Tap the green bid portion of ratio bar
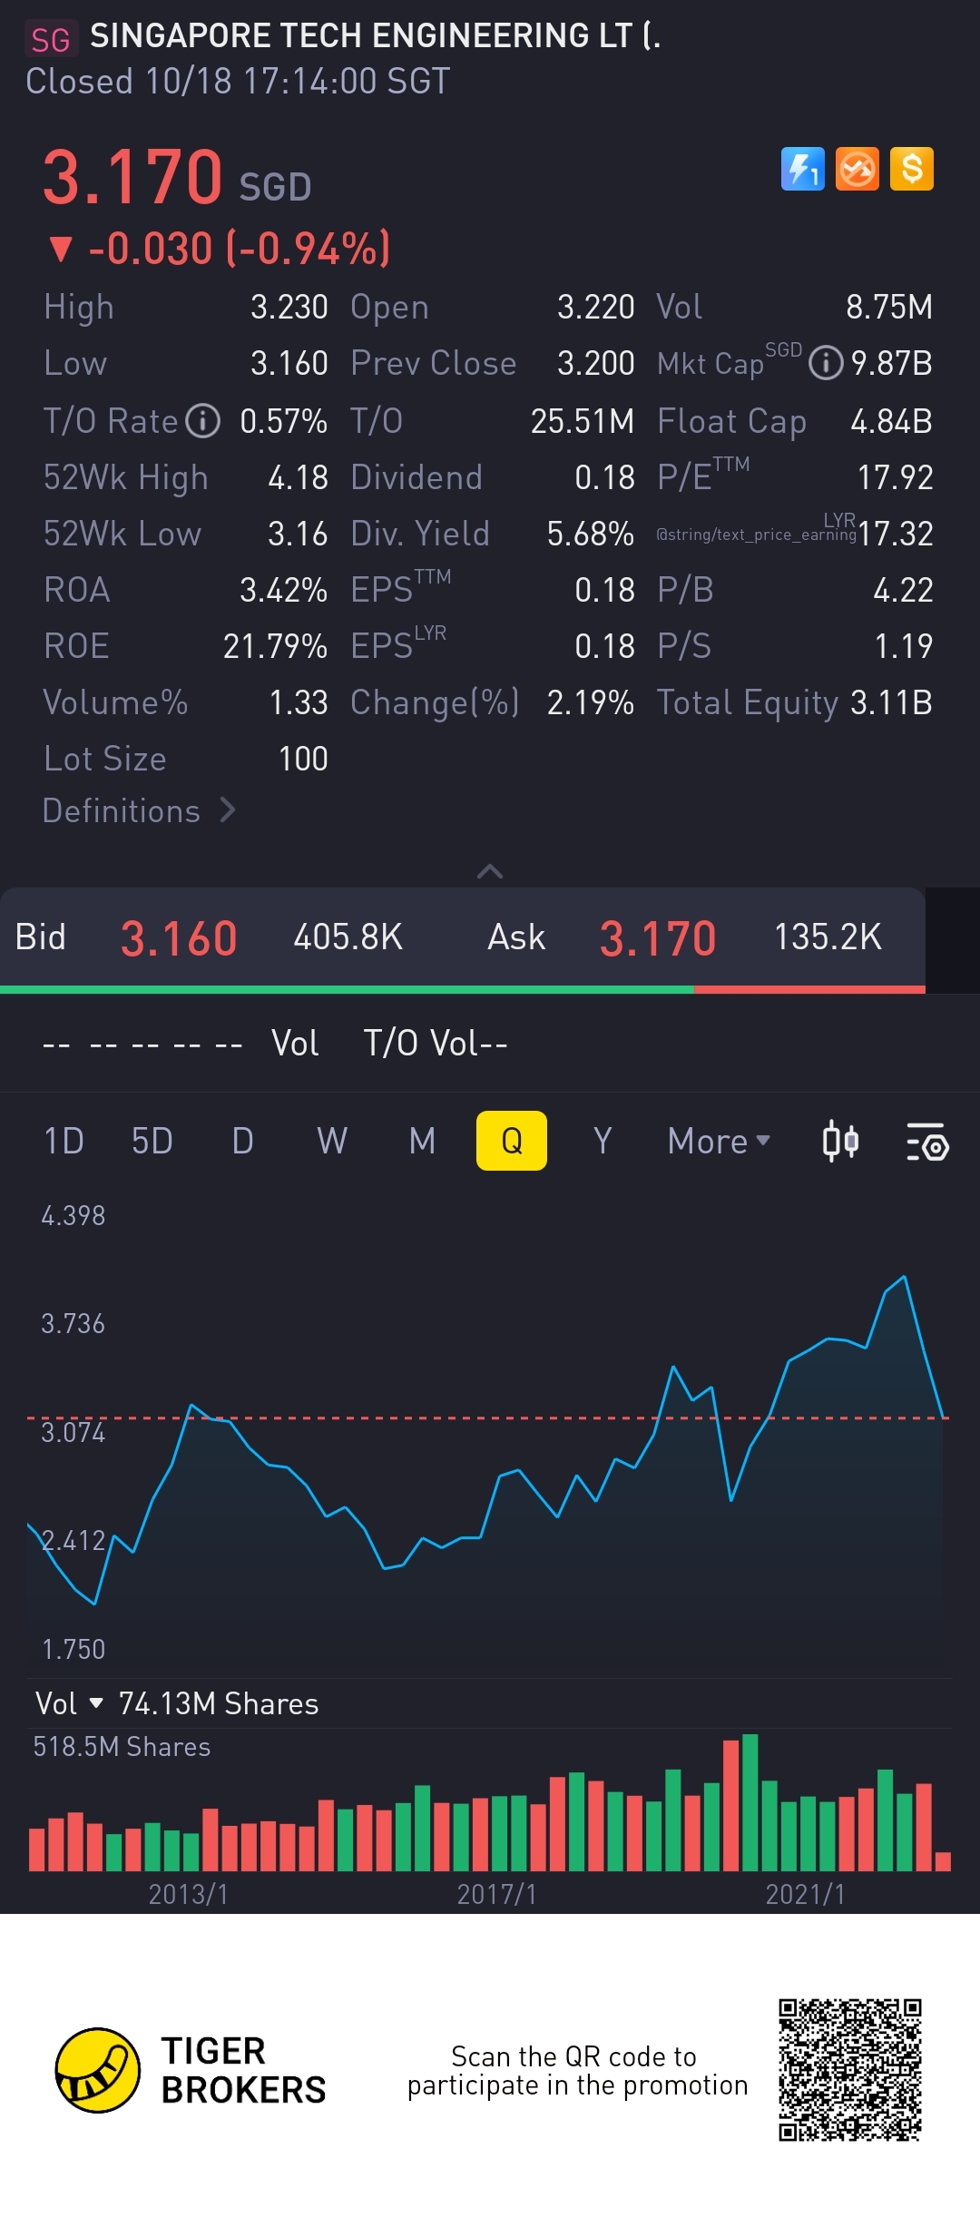Viewport: 980px width, 2227px height. point(347,989)
